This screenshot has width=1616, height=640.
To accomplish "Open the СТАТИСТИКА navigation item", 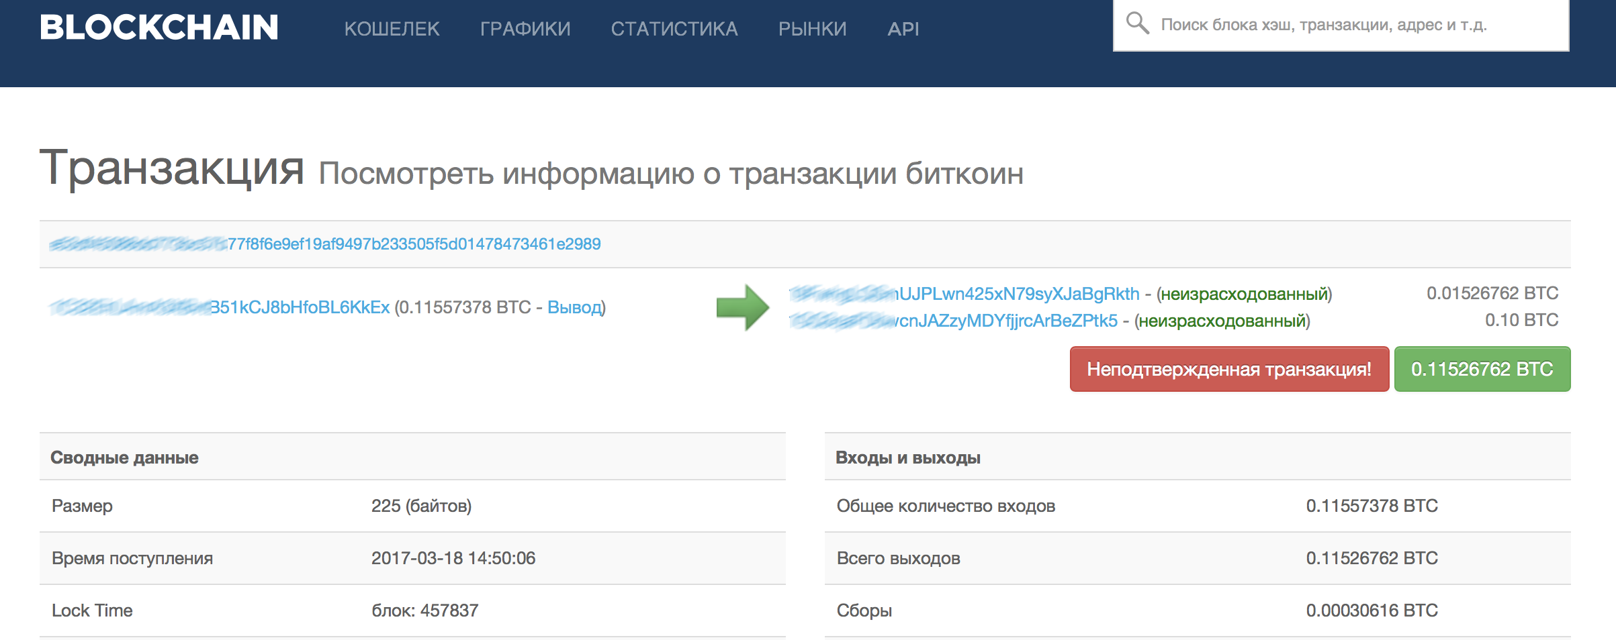I will pos(674,29).
